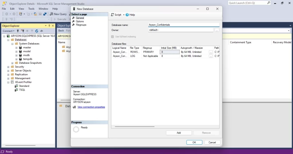293x154 pixels.
Task: Close the Object Explorer panel
Action: tap(53, 26)
